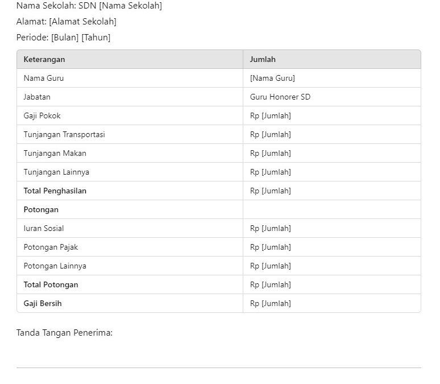Click the Iuran Sosial amount value
The width and height of the screenshot is (440, 384).
pos(271,228)
